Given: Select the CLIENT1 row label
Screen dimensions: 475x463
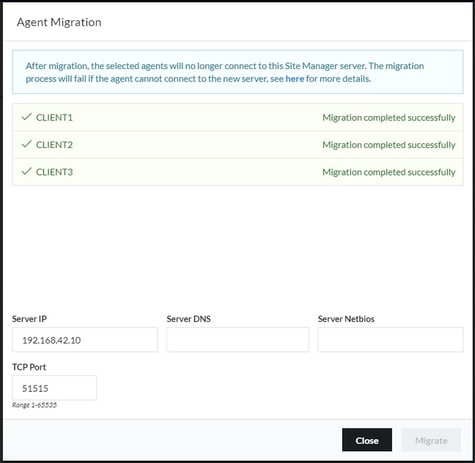Looking at the screenshot, I should 55,117.
